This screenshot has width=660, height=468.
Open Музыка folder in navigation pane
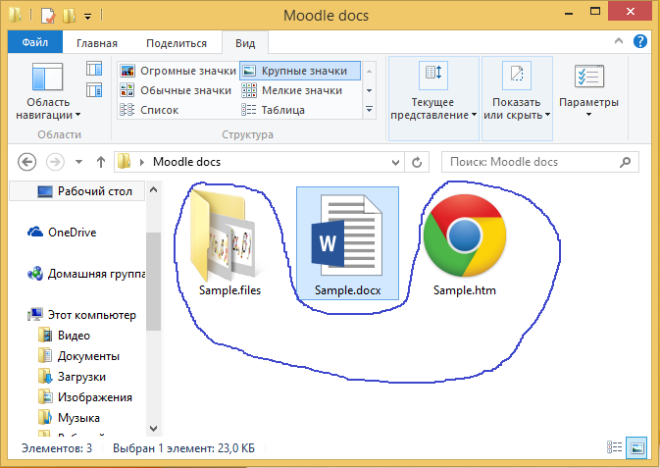(x=69, y=418)
